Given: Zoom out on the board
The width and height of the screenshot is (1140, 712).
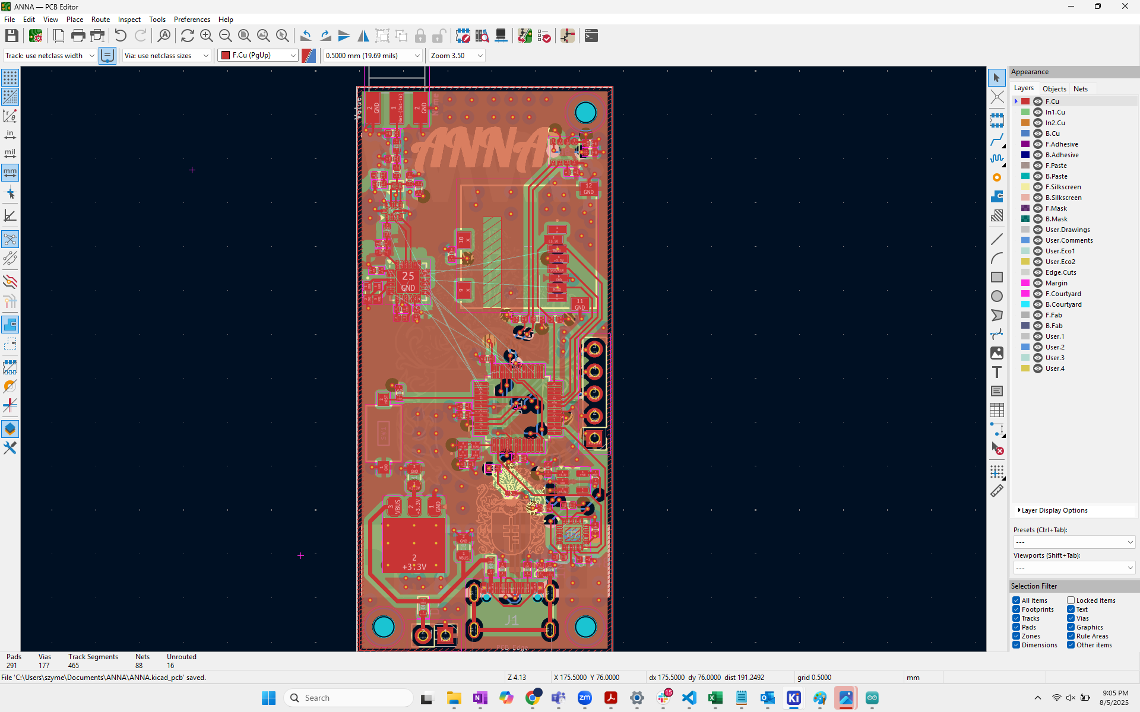Looking at the screenshot, I should pyautogui.click(x=225, y=36).
